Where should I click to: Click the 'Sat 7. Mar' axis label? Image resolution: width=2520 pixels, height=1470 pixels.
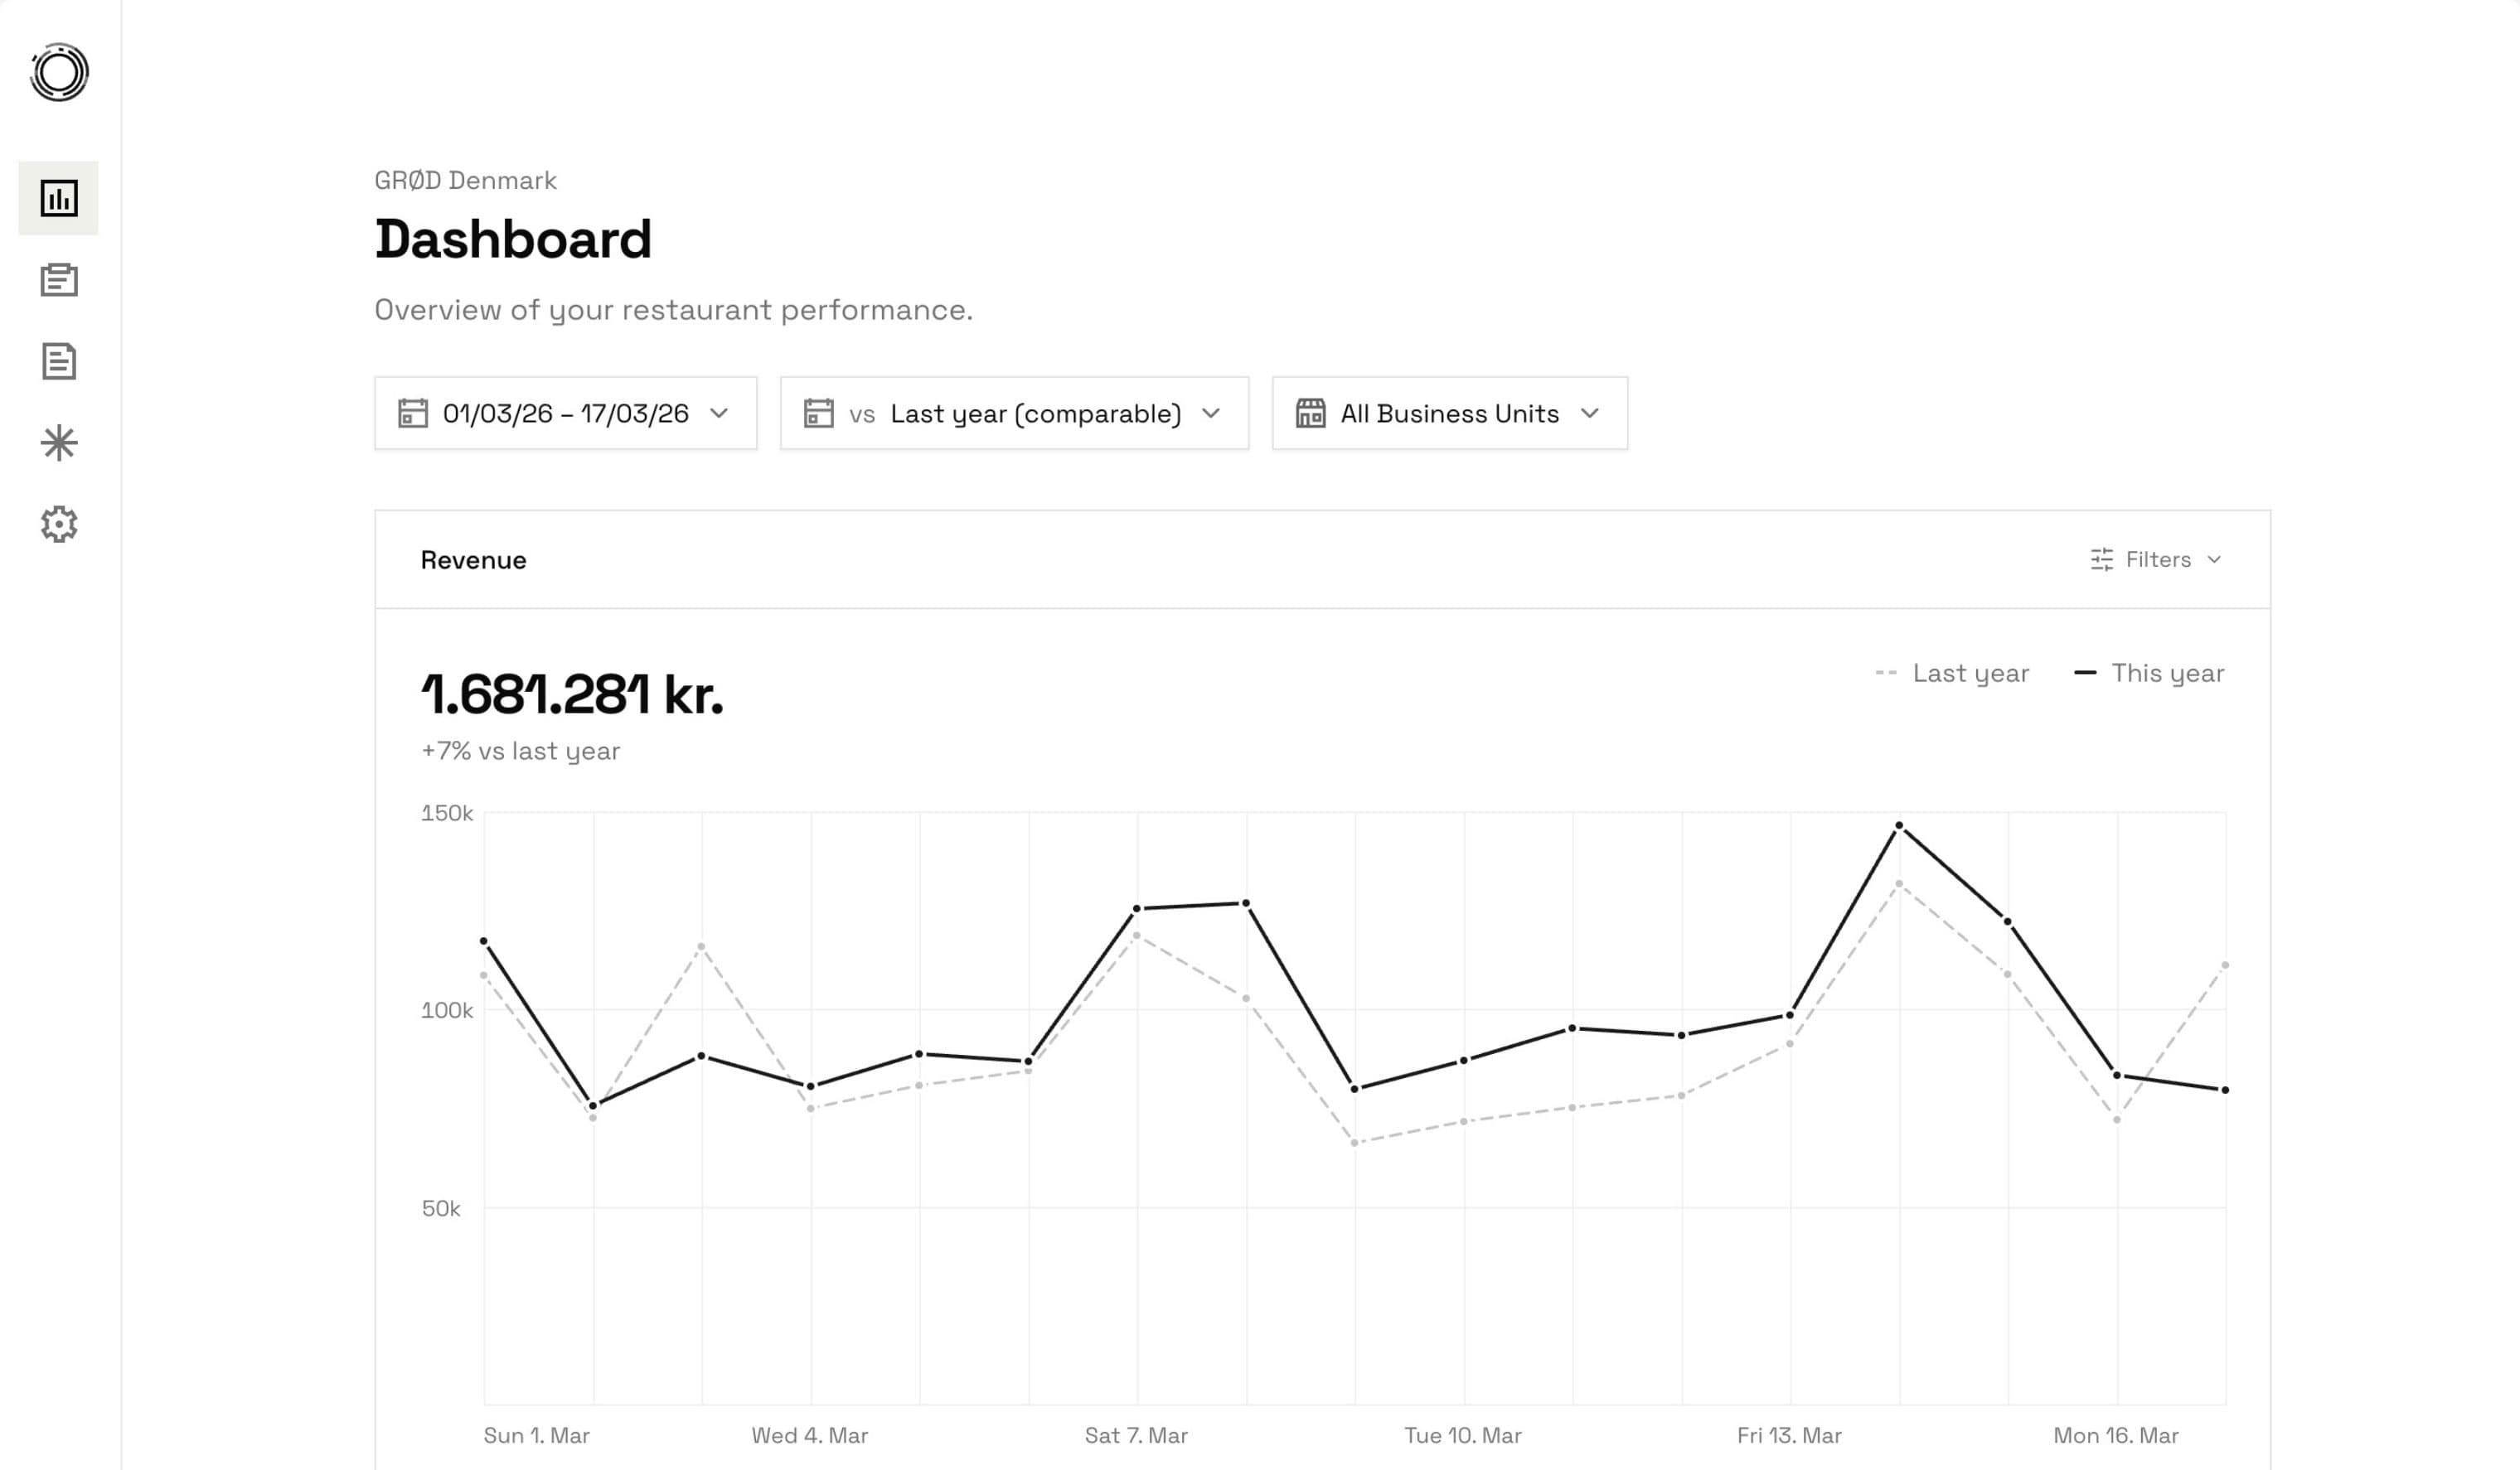coord(1136,1435)
